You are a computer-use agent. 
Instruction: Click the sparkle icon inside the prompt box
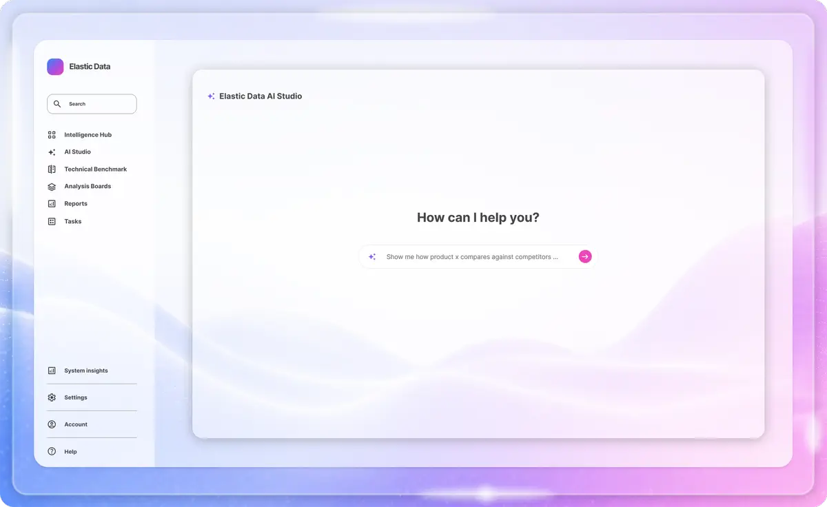372,257
